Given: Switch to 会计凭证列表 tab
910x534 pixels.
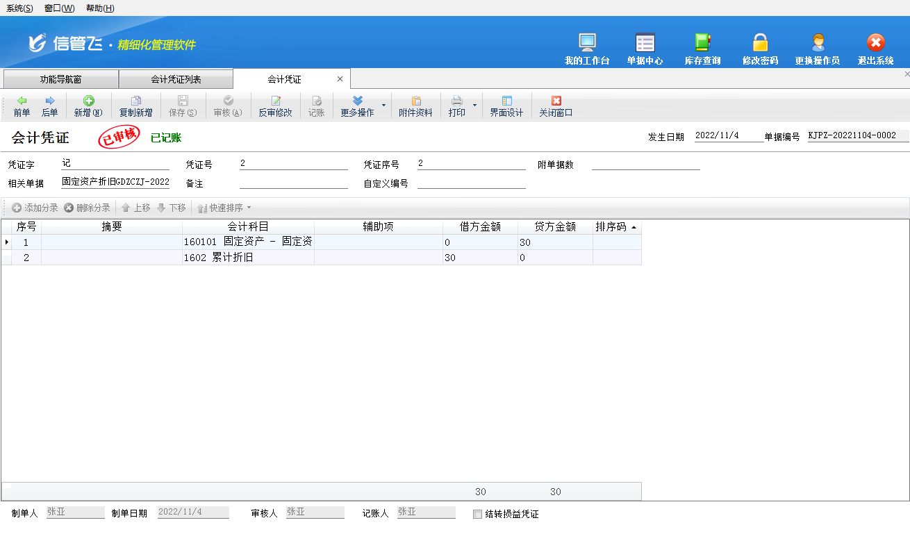Looking at the screenshot, I should coord(176,79).
